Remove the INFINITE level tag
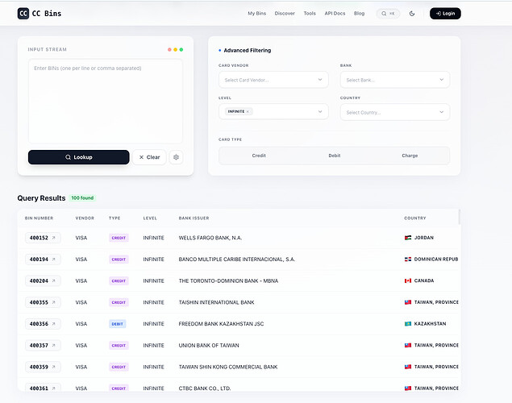This screenshot has height=403, width=512. pos(248,111)
